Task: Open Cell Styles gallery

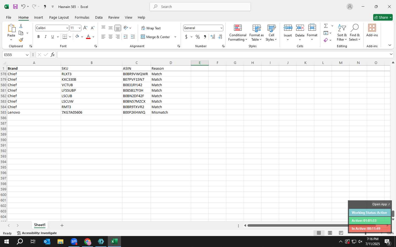Action: point(271,33)
